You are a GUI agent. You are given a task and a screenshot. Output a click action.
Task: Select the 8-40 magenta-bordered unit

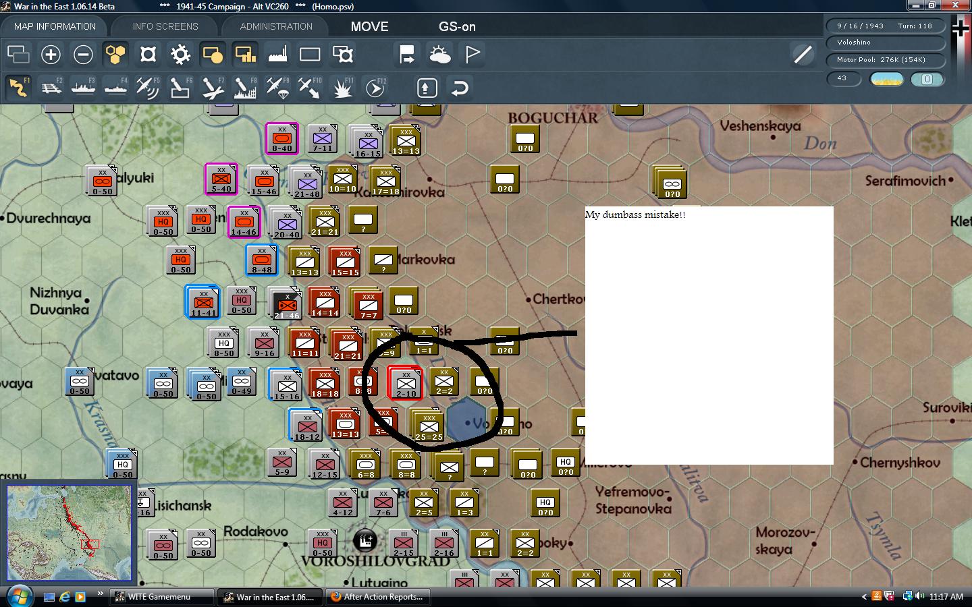tap(282, 138)
